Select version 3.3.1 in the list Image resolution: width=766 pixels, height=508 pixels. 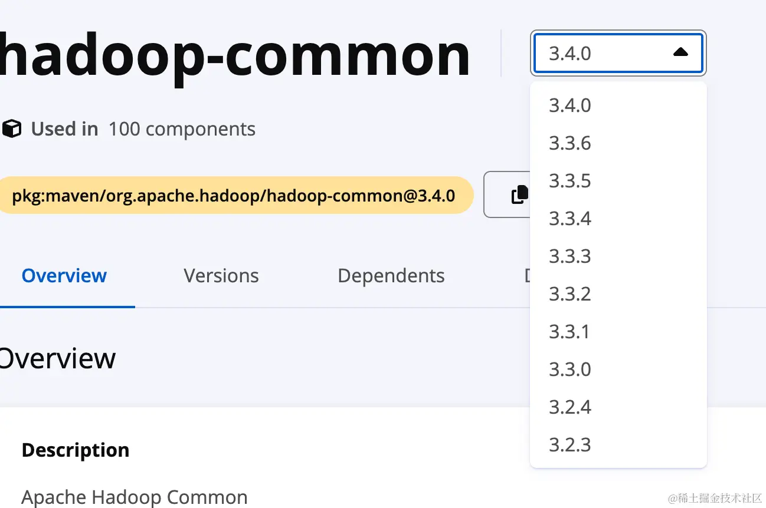(569, 332)
